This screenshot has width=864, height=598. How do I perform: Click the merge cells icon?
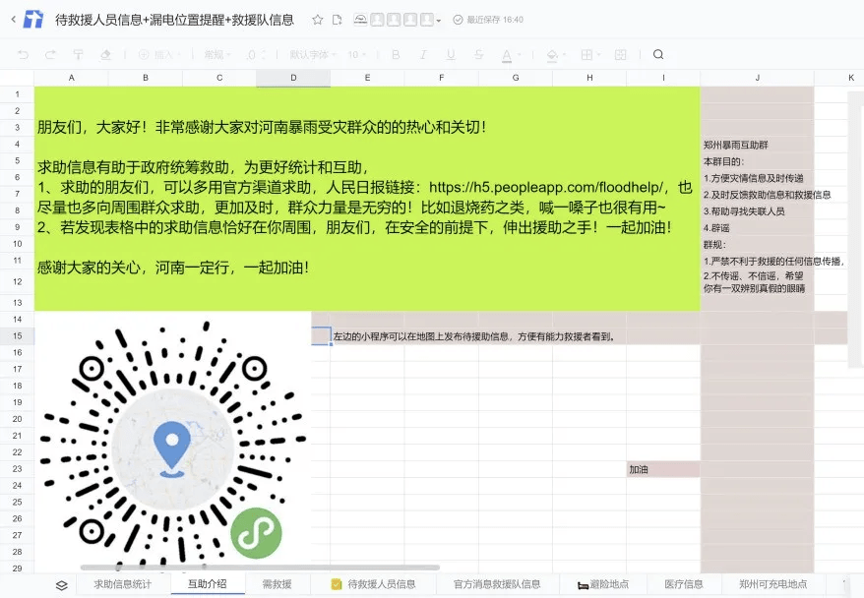(621, 54)
